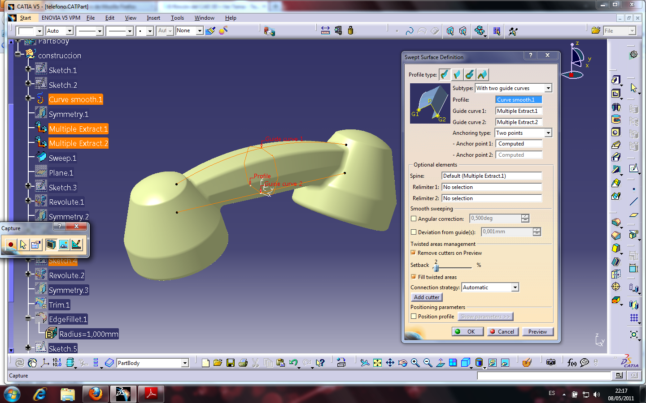The image size is (646, 403).
Task: Enable the Angular correction checkbox
Action: (x=414, y=219)
